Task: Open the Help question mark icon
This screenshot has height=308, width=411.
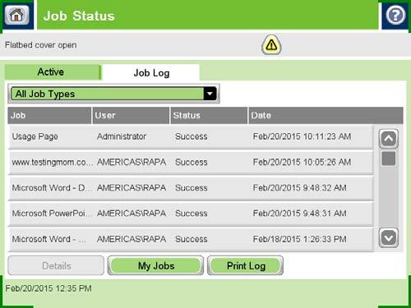Action: (x=395, y=15)
